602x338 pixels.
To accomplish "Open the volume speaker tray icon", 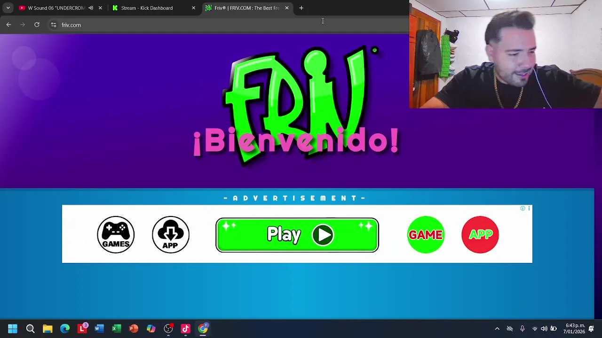I will coord(544,329).
